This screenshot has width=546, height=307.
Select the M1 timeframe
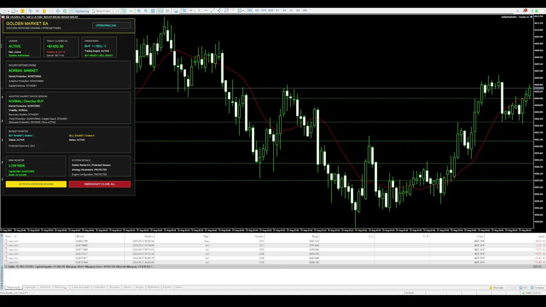[x=250, y=10]
